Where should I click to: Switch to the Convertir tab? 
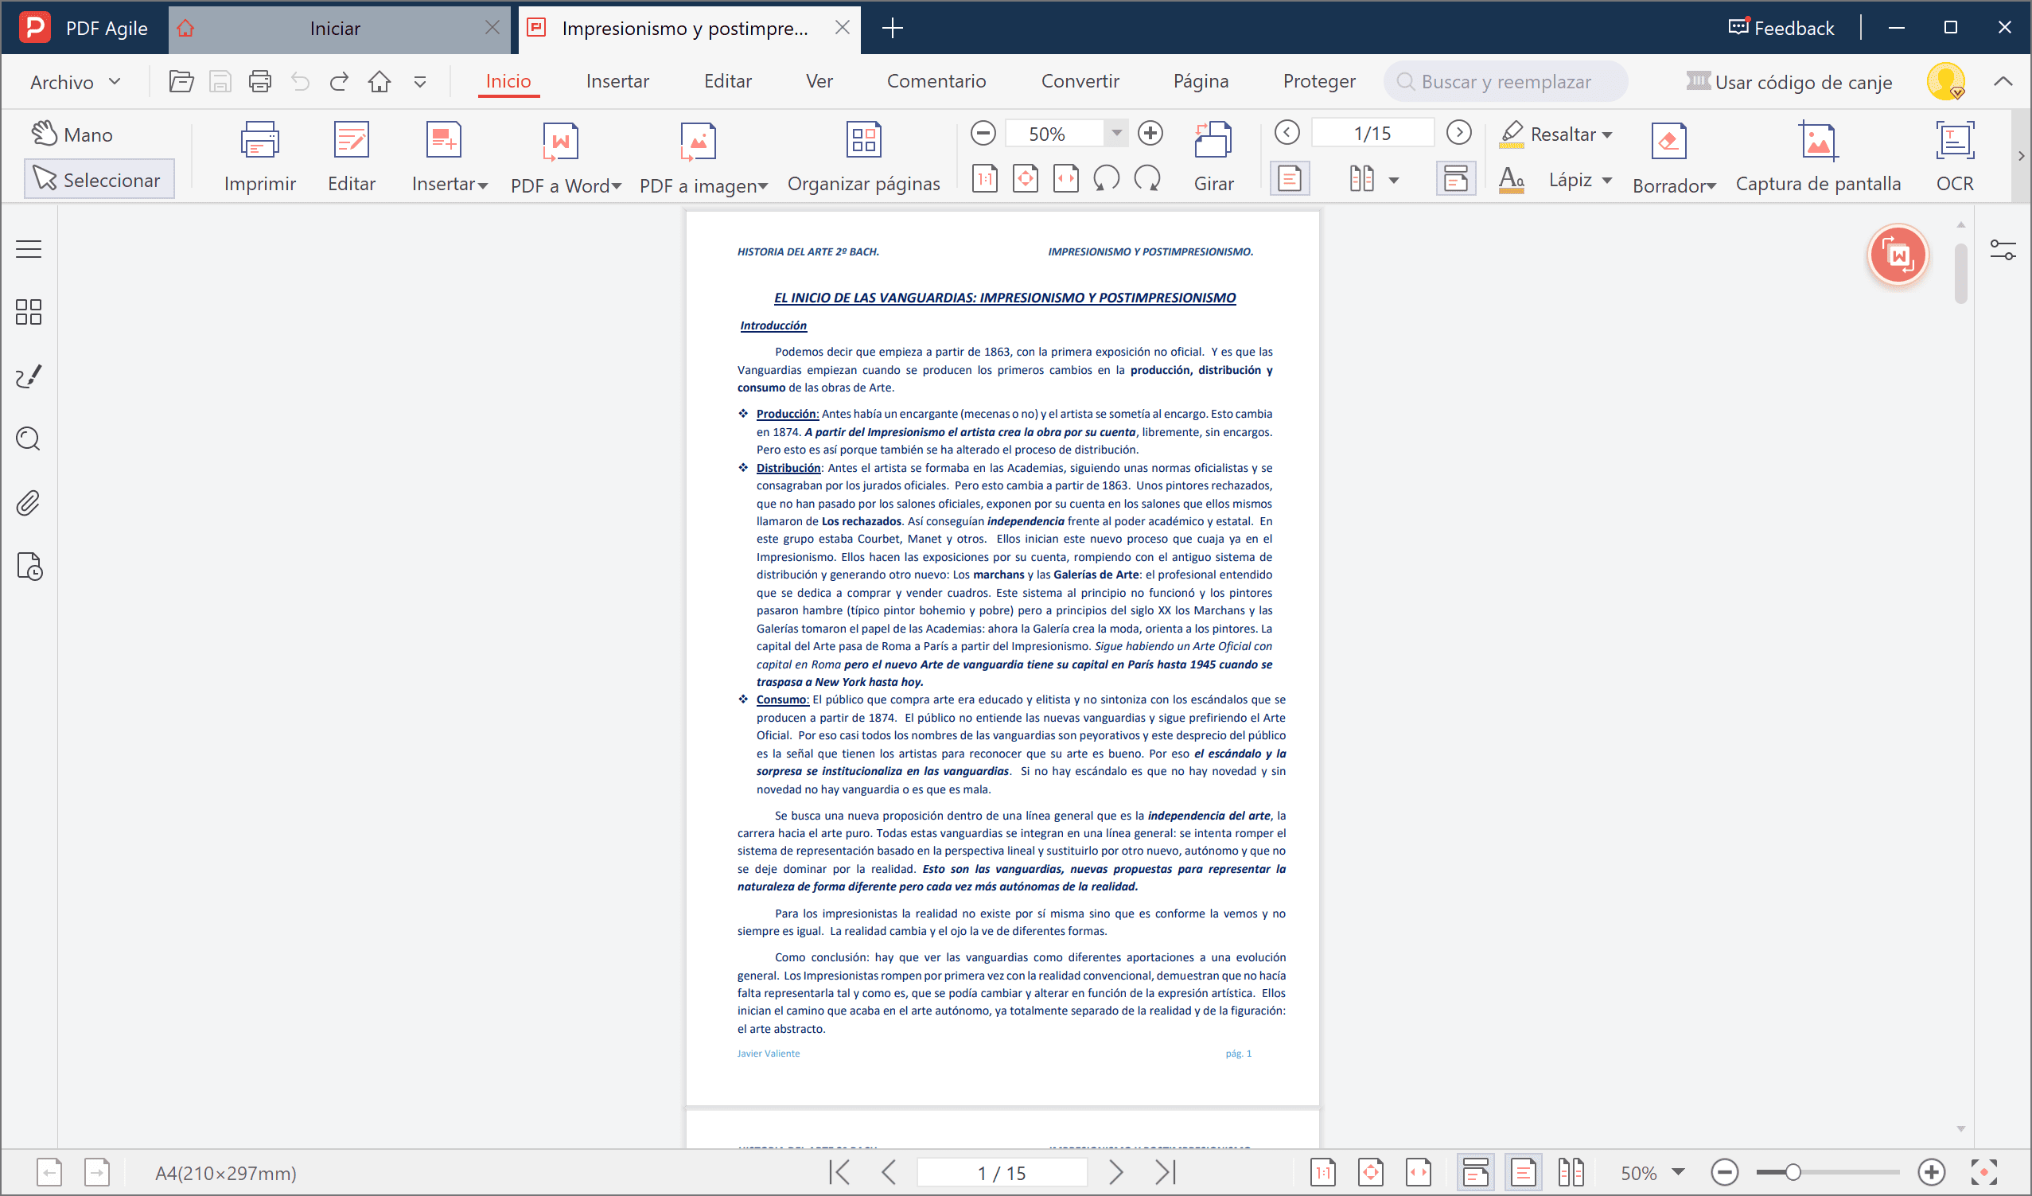pyautogui.click(x=1080, y=80)
